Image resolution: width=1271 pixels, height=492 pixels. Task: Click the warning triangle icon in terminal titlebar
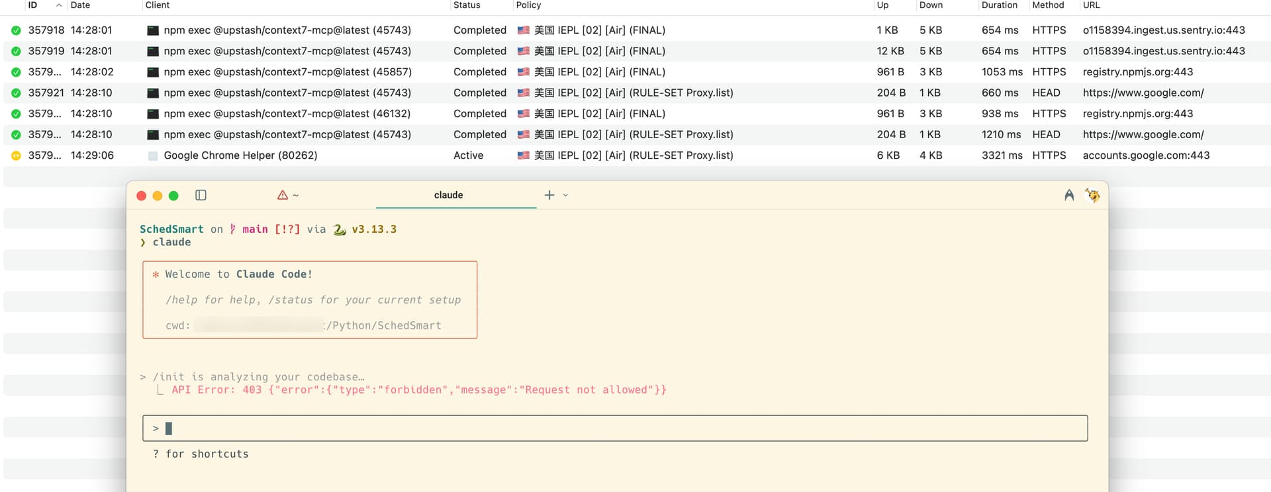(283, 195)
